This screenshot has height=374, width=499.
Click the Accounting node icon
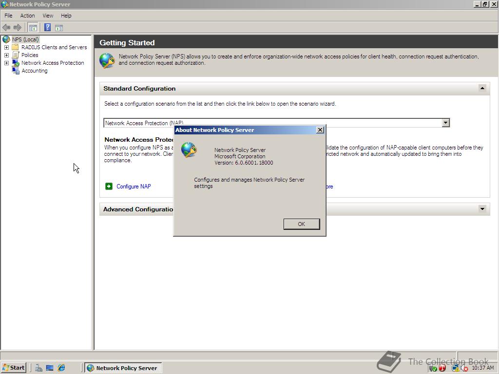point(15,71)
